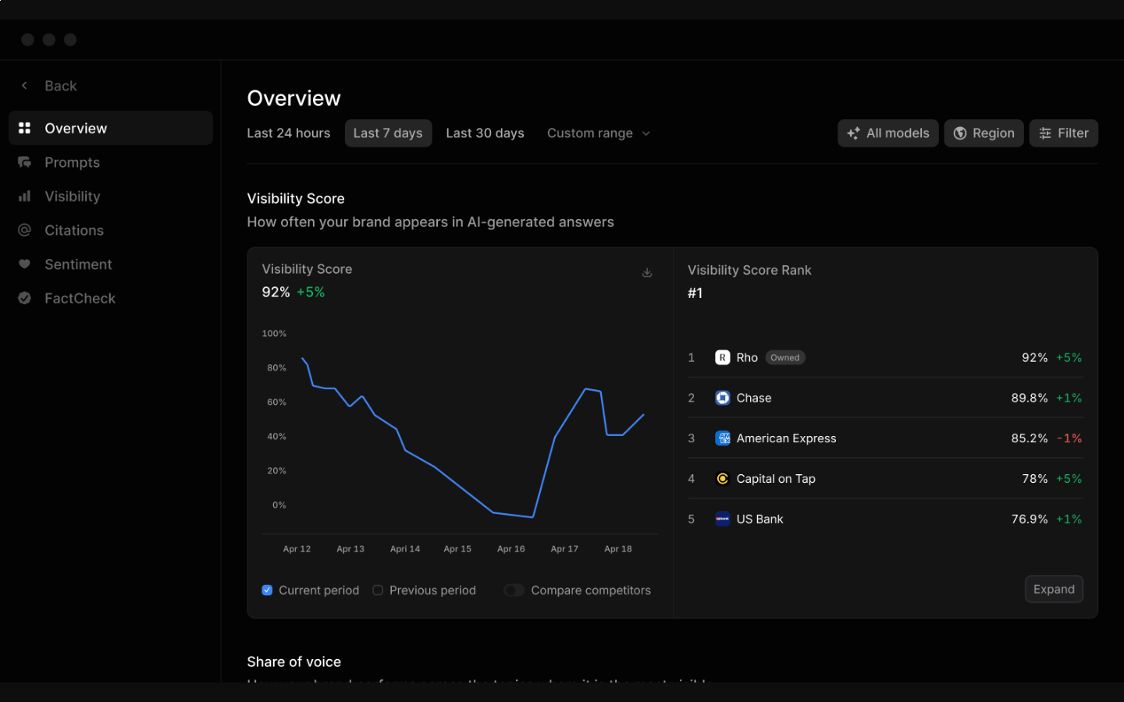Click the 85.2% American Express score
The width and height of the screenshot is (1124, 702).
(1030, 438)
